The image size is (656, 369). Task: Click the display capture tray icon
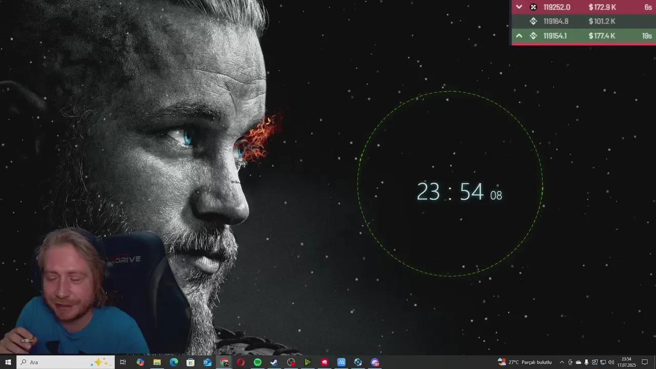[x=594, y=362]
